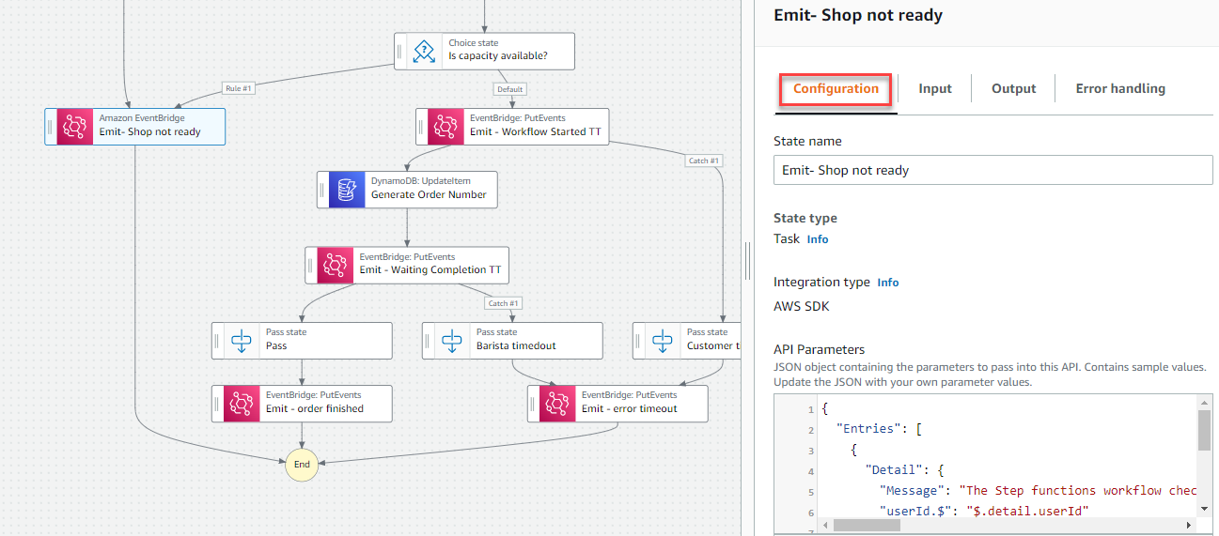
Task: Open the Error handling tab
Action: click(1120, 89)
